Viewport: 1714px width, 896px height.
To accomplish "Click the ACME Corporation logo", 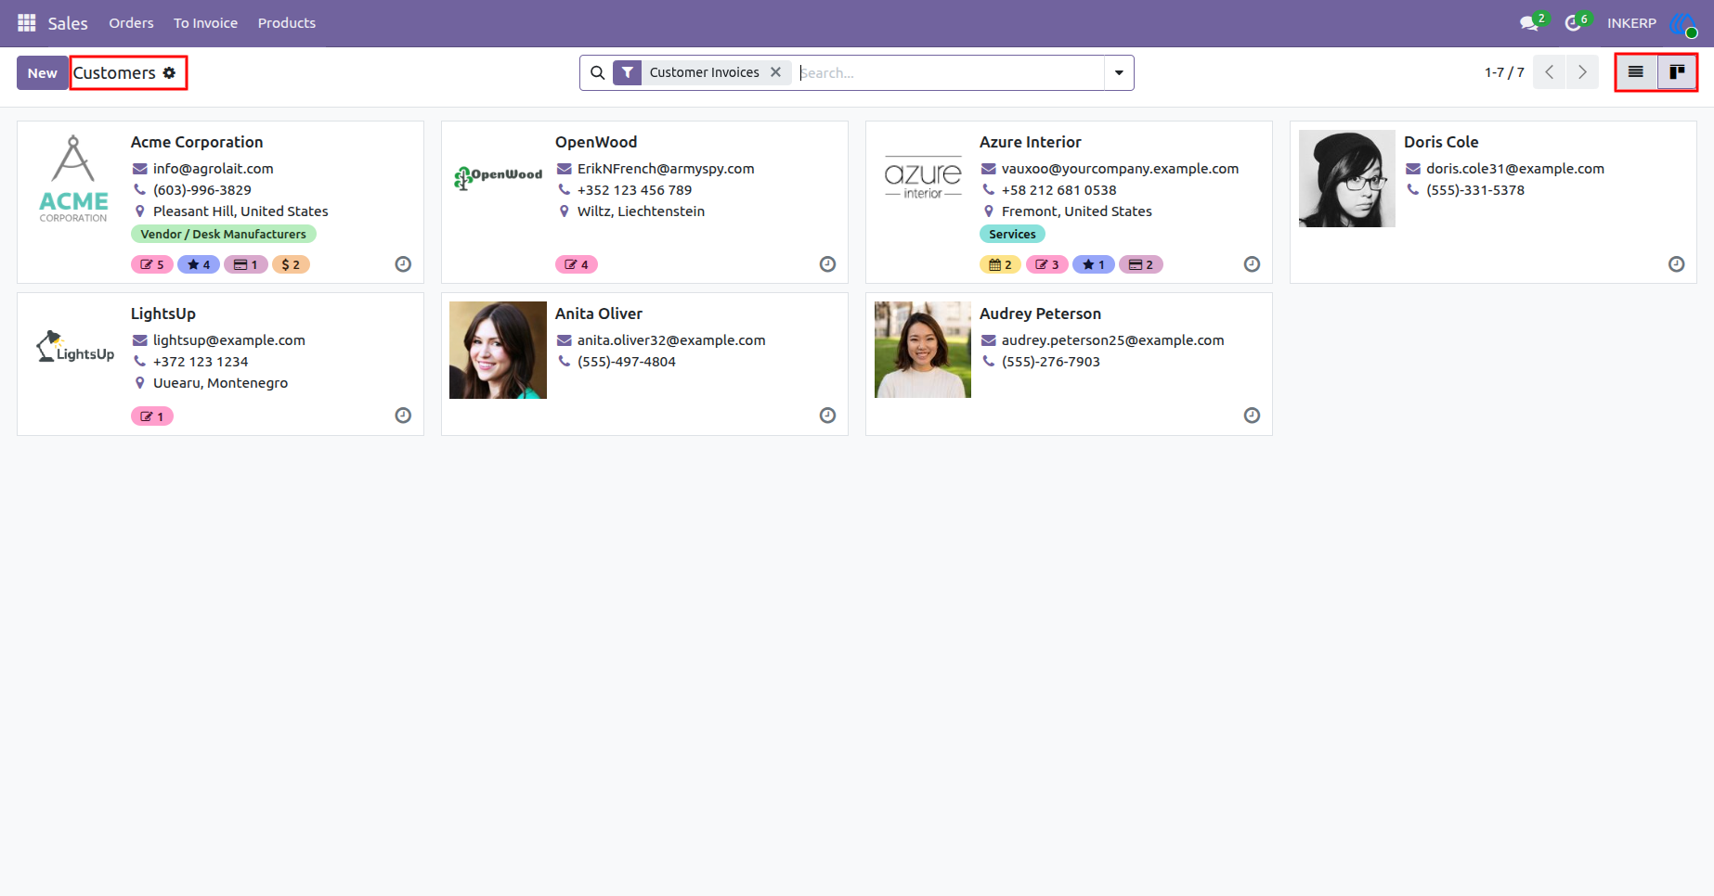I will click(73, 178).
